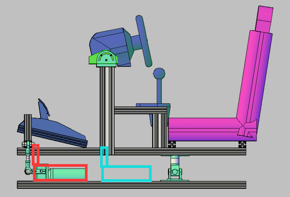Select the tall vertical steering column profile
The height and width of the screenshot is (197, 290).
pyautogui.click(x=107, y=111)
